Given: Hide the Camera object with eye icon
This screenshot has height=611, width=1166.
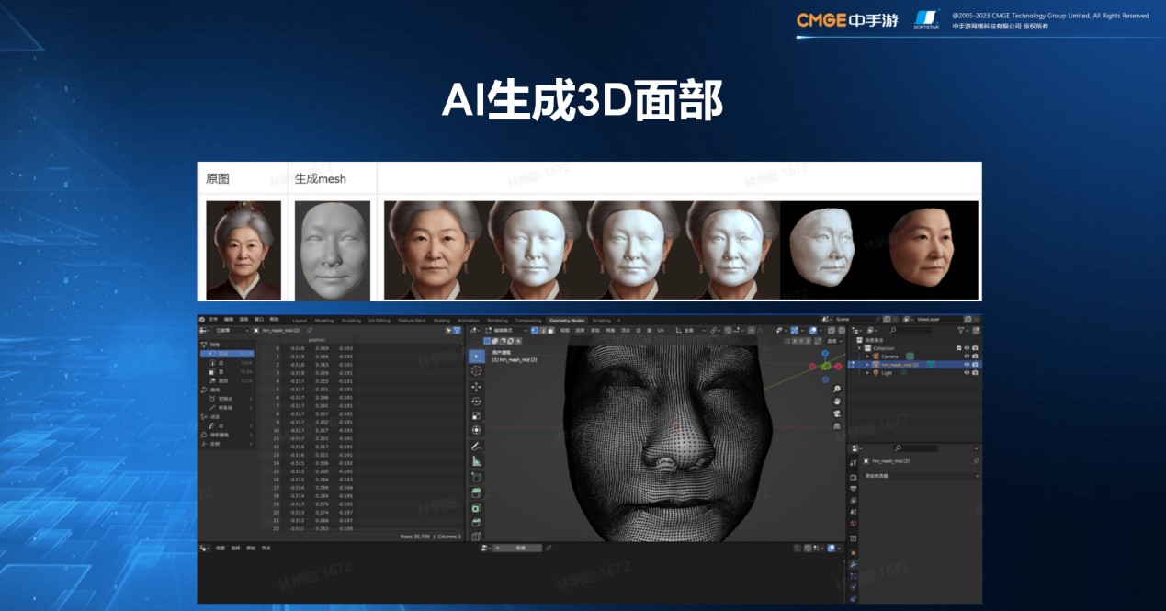Looking at the screenshot, I should click(x=967, y=356).
